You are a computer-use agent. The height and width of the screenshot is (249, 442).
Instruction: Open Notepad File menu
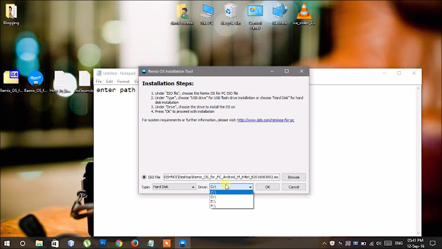point(99,82)
